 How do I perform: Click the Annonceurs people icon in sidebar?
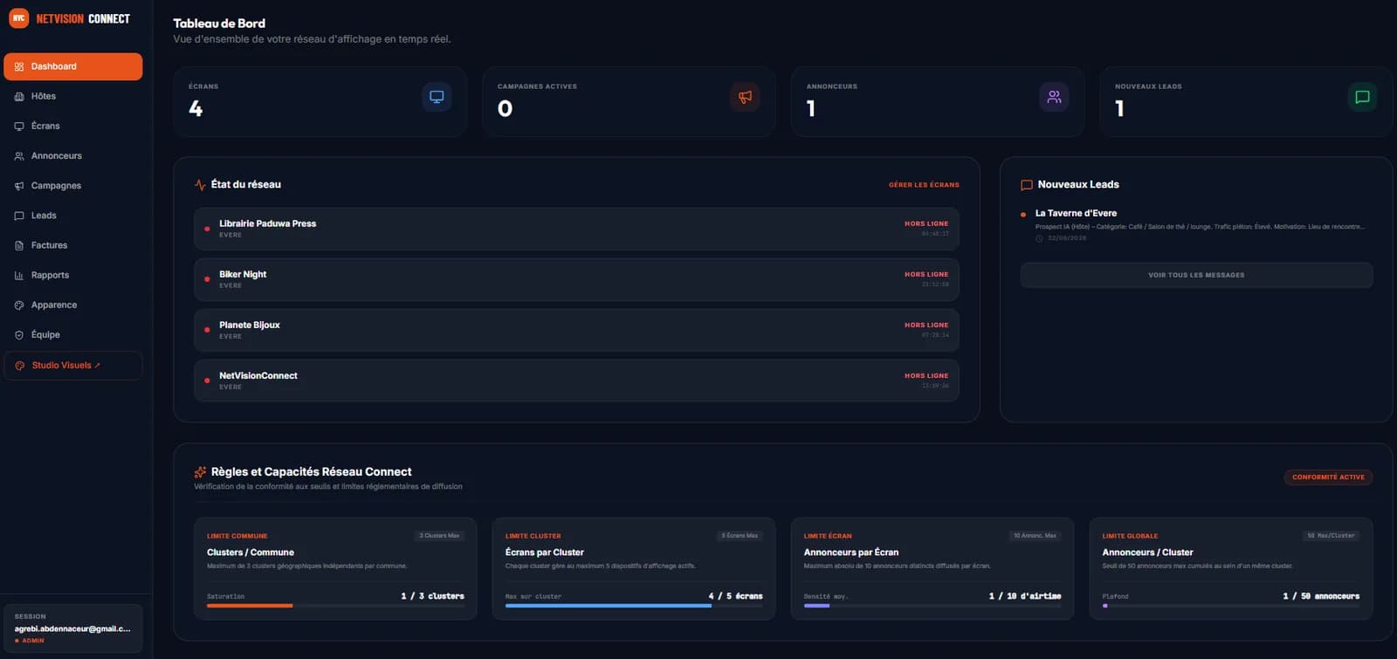pos(19,155)
